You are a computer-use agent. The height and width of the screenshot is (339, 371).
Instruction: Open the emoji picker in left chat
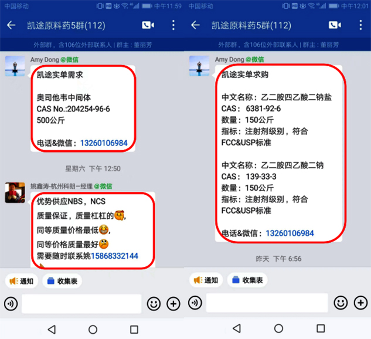[x=154, y=304]
